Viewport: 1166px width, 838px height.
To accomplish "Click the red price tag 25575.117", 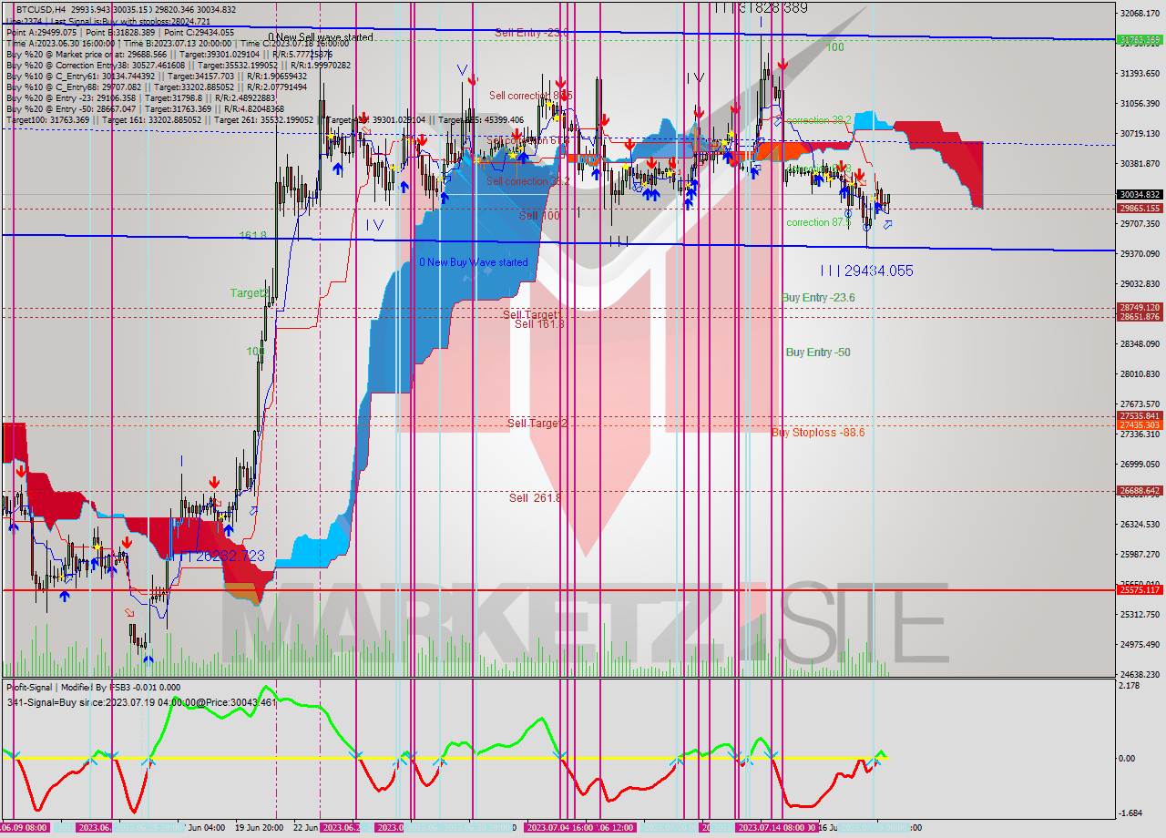I will [x=1139, y=589].
